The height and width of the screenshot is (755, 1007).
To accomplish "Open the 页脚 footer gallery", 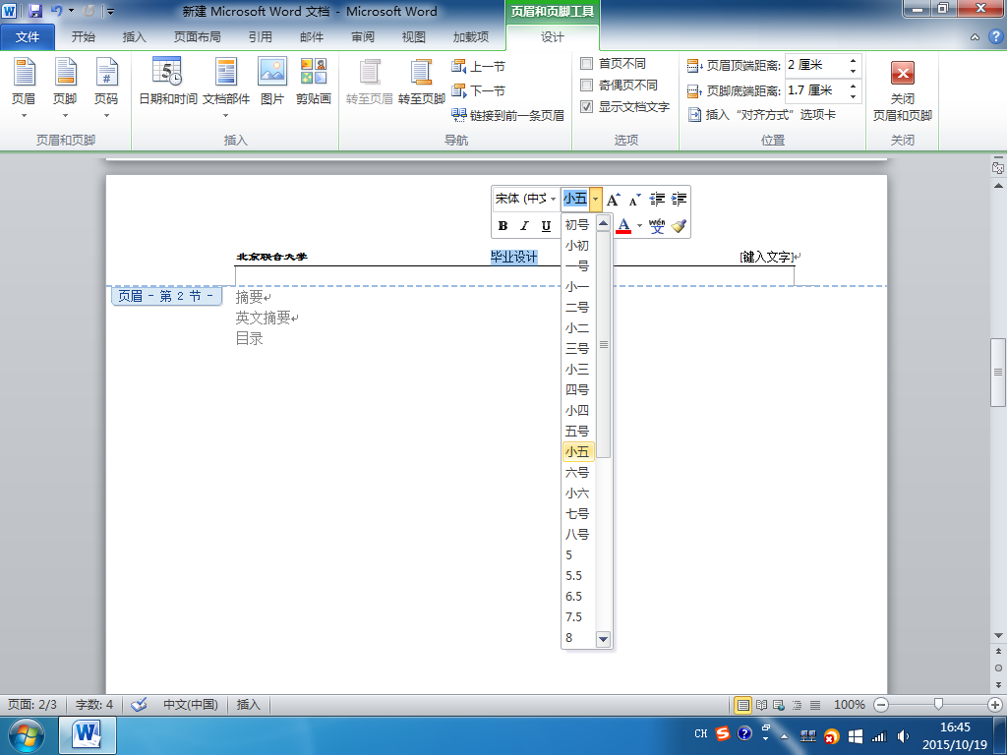I will pyautogui.click(x=65, y=88).
